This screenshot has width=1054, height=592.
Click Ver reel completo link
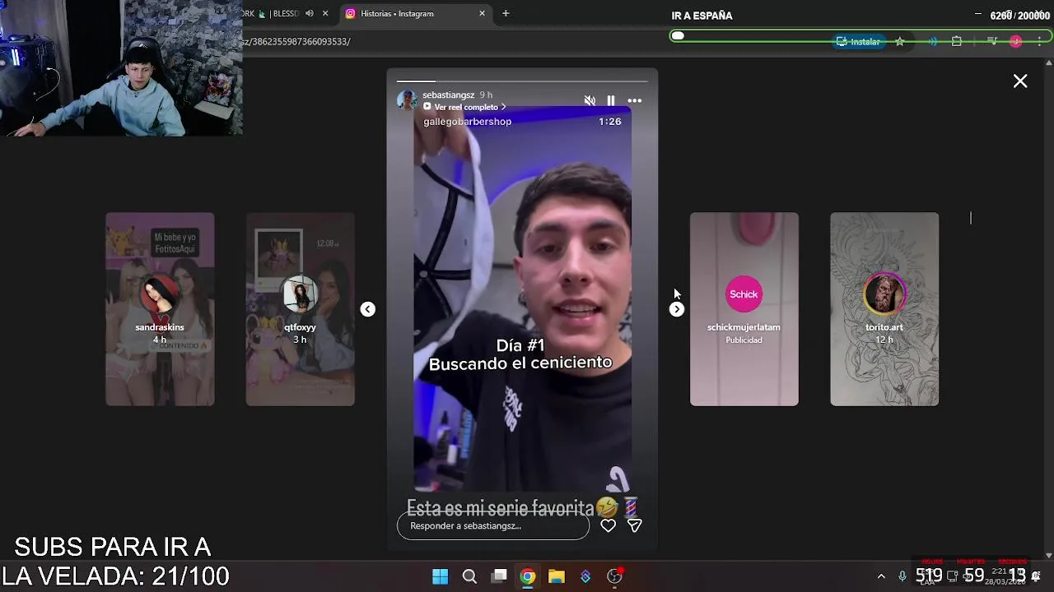click(x=465, y=107)
